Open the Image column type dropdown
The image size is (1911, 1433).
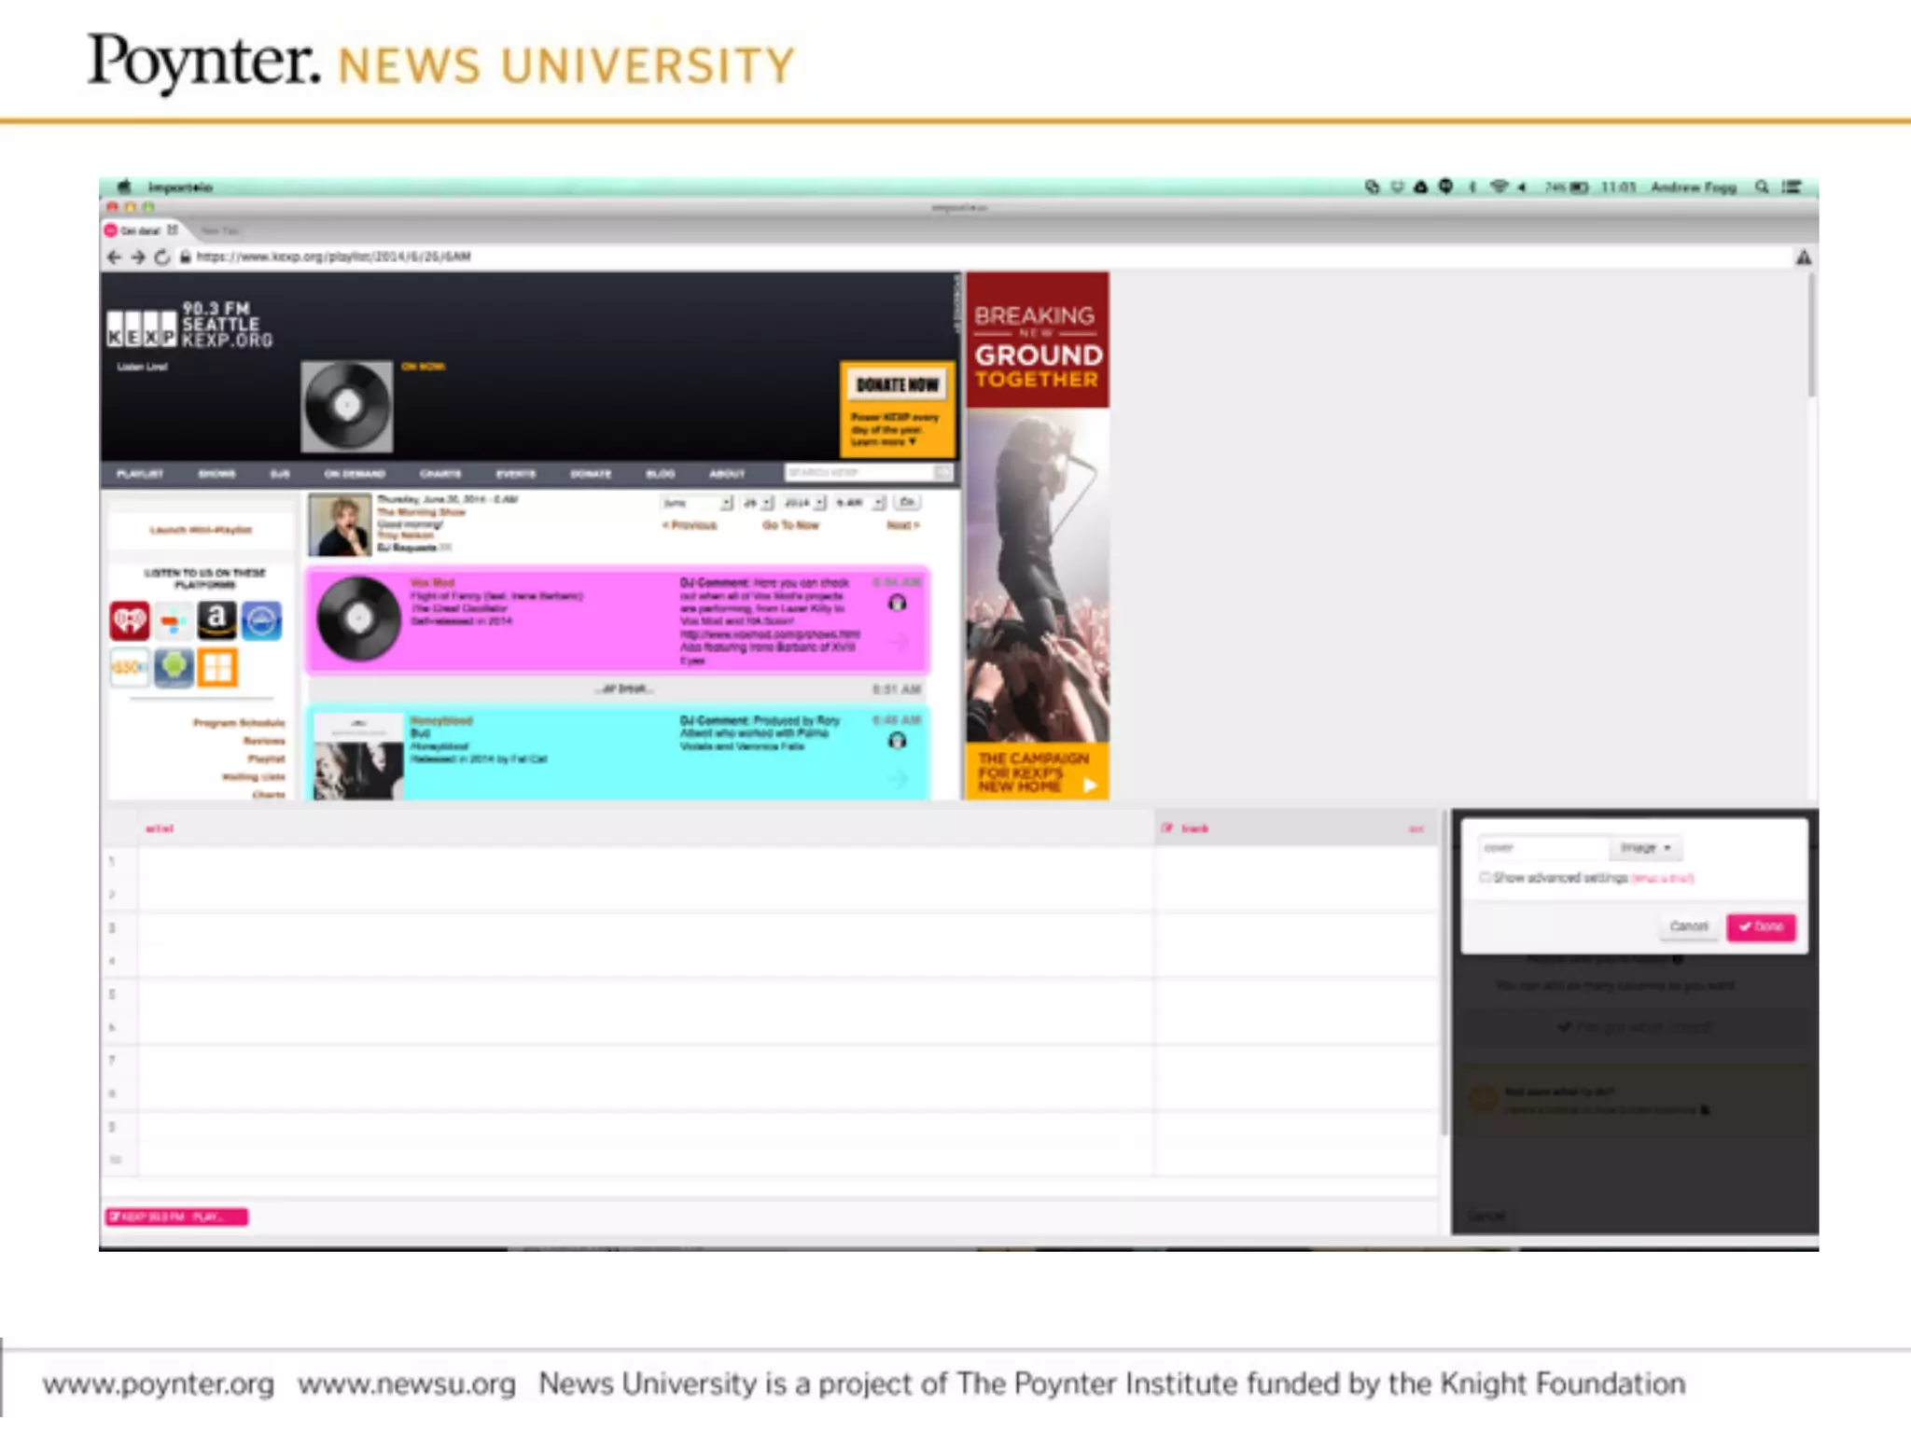[1645, 848]
